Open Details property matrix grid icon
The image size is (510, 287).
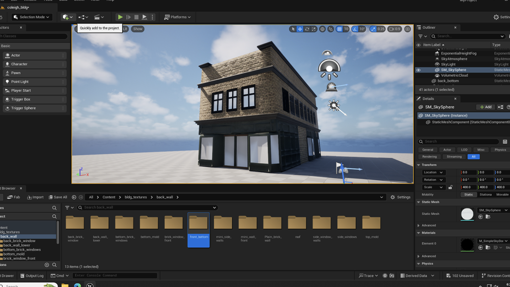coord(505,142)
